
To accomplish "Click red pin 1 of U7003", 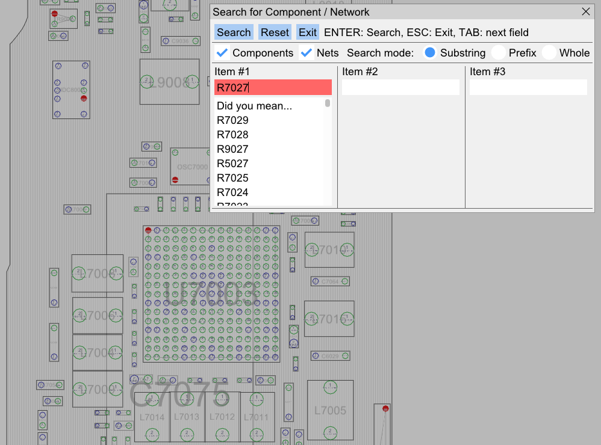I will 148,230.
